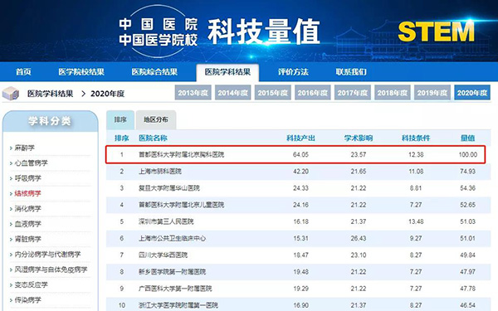
Task: Expand the 麻醉学 category arrow
Action: (x=11, y=148)
